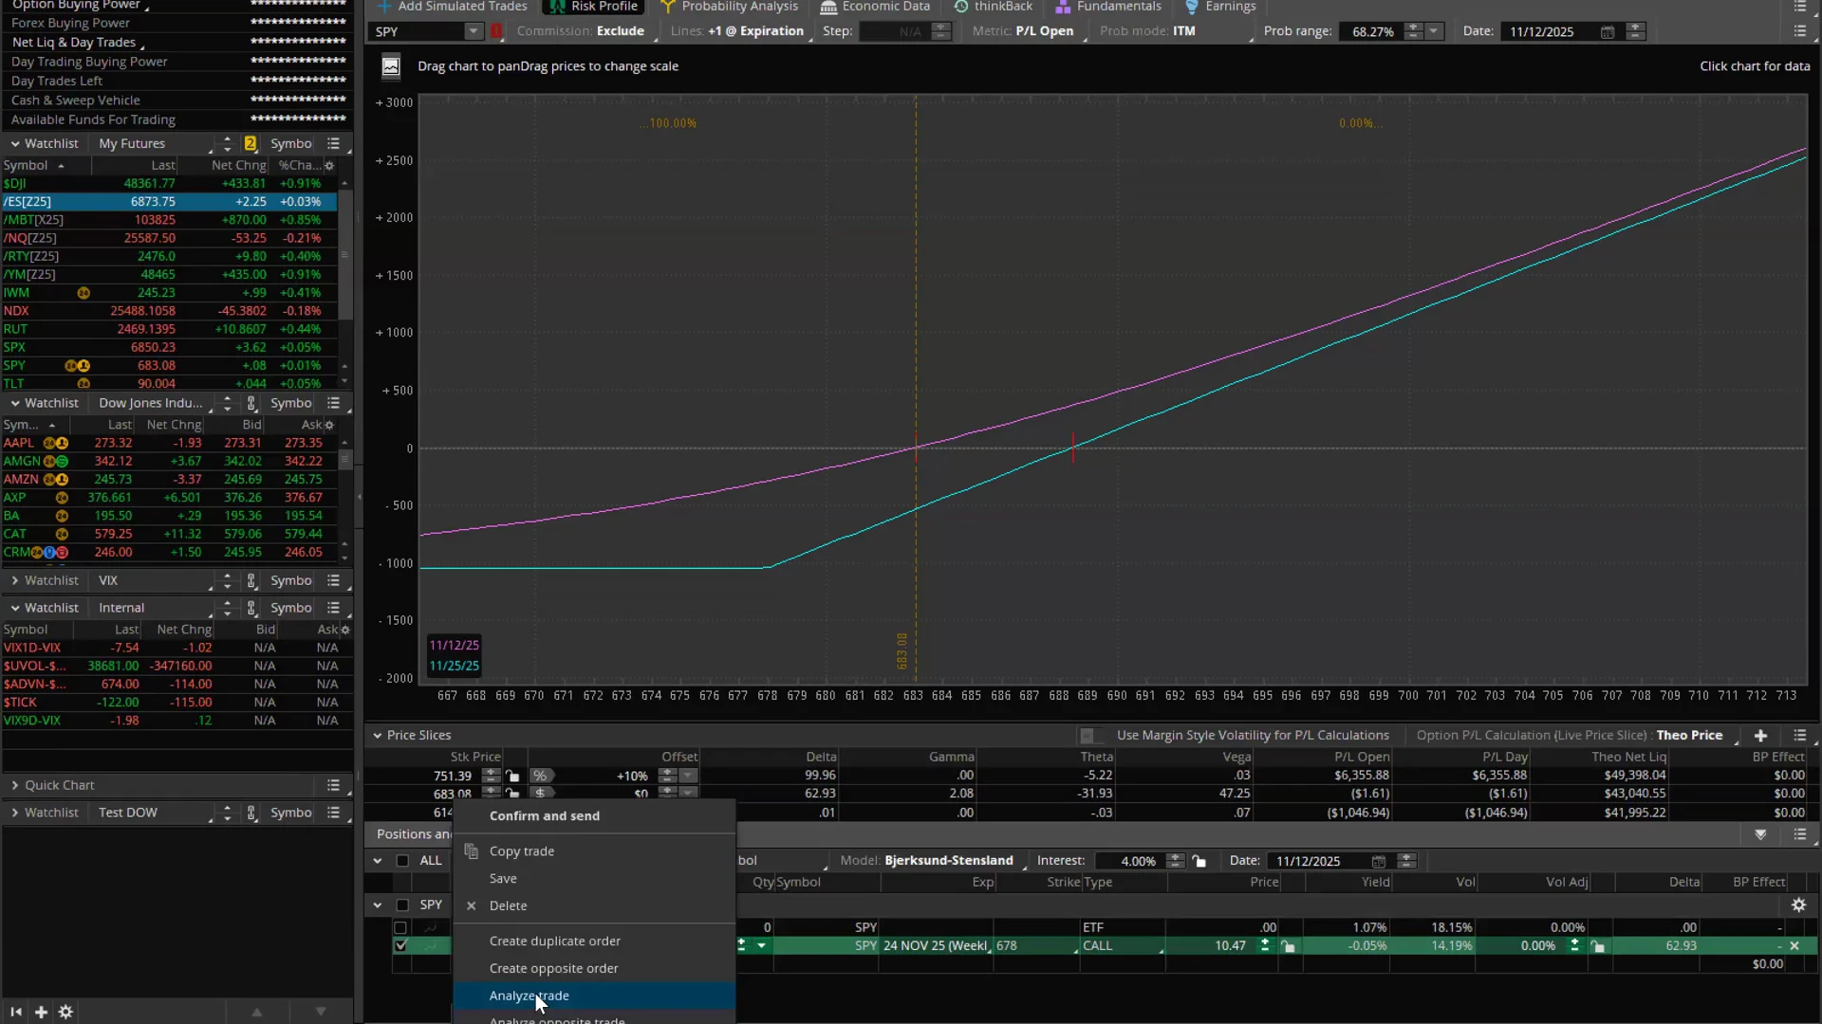Open the Theo Price calculation dropdown
Image resolution: width=1822 pixels, height=1024 pixels.
pyautogui.click(x=1690, y=735)
